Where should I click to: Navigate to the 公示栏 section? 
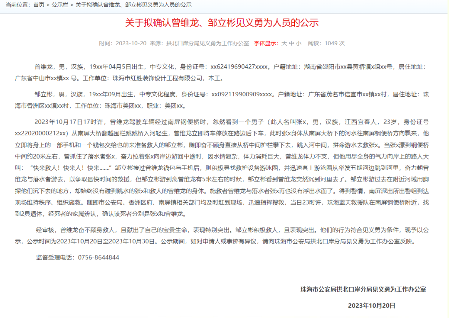tap(60, 5)
